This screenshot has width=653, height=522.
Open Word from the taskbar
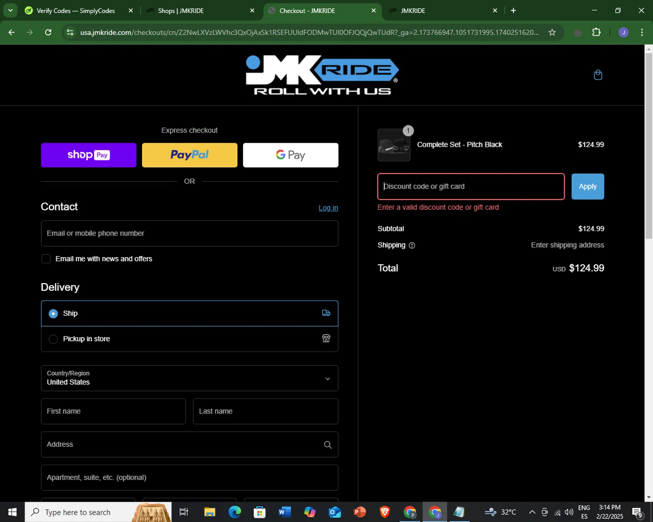[x=284, y=512]
